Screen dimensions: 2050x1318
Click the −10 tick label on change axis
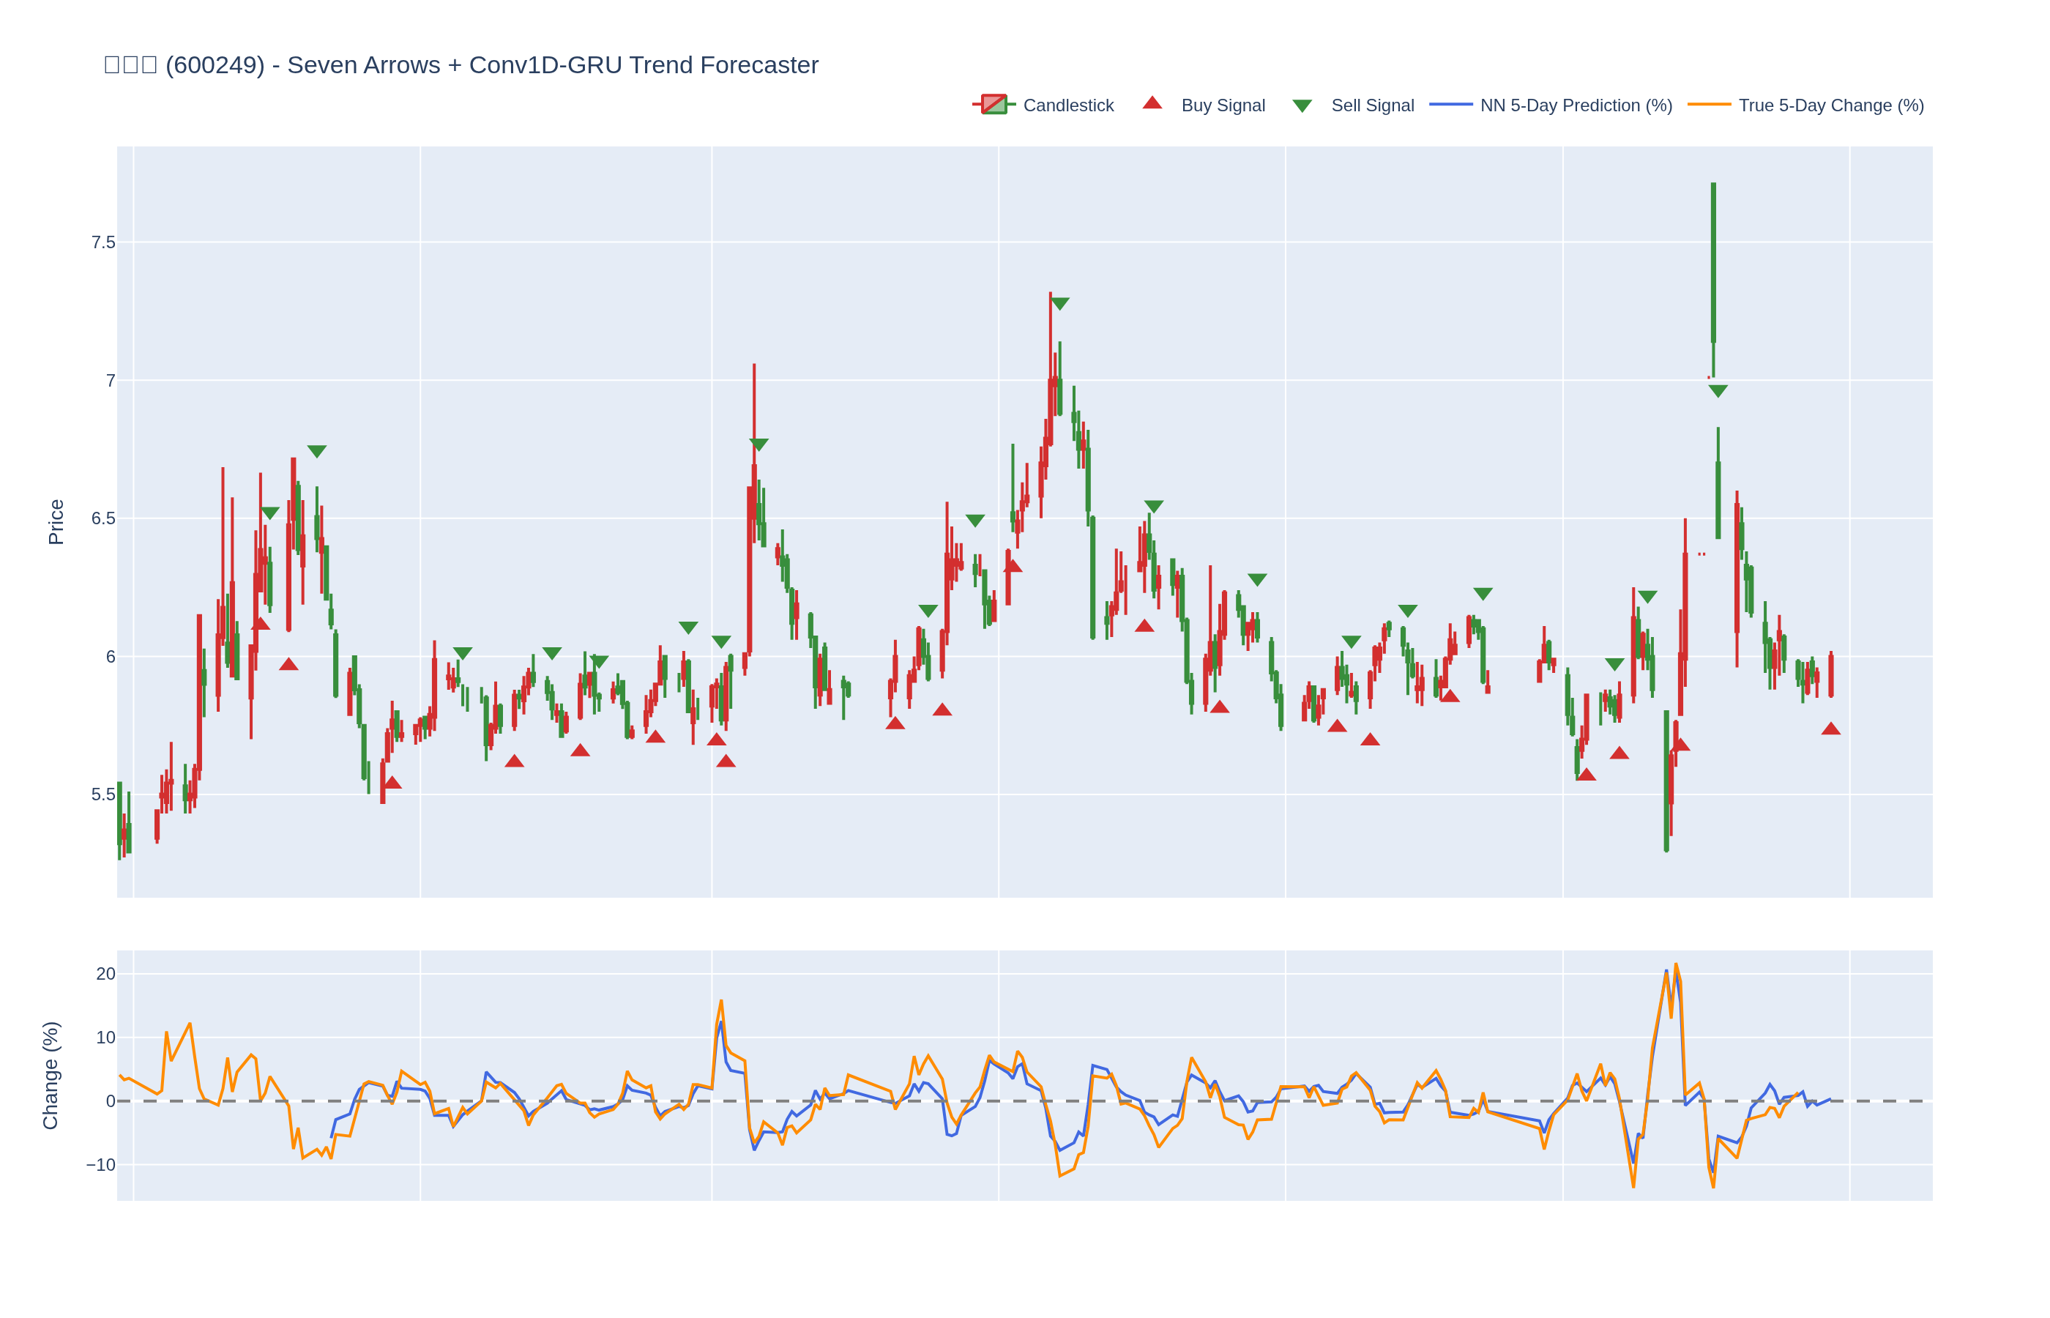click(x=100, y=1165)
